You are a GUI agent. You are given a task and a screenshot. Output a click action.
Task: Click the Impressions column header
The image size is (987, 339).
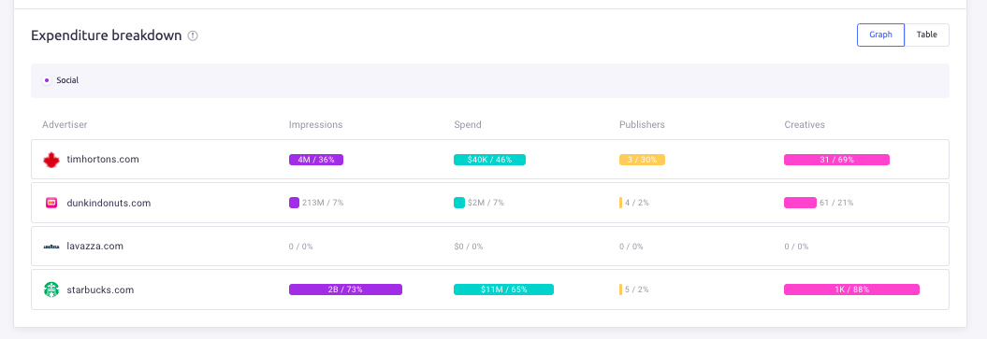pos(315,125)
